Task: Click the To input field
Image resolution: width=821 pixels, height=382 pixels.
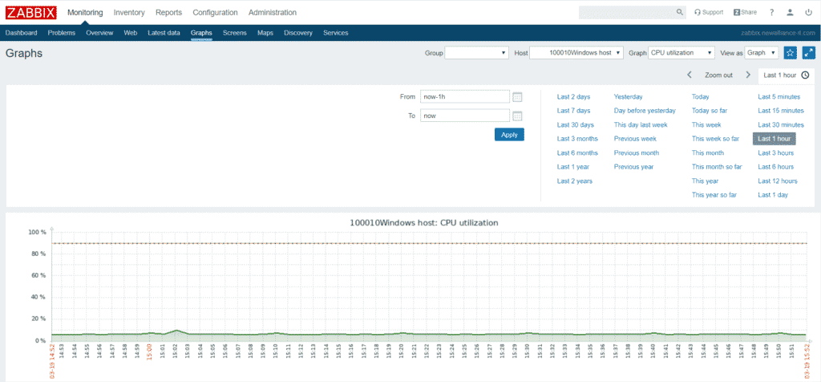Action: [x=464, y=116]
